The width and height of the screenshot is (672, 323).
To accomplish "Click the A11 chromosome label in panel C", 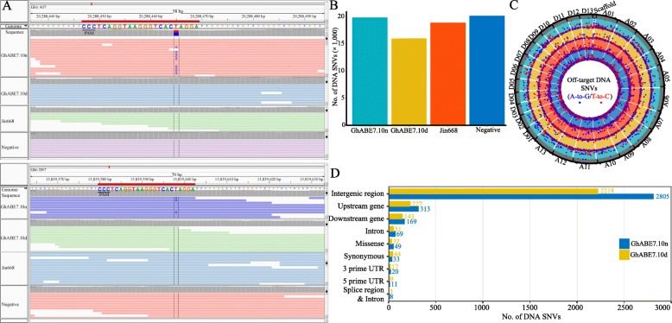I will point(585,167).
